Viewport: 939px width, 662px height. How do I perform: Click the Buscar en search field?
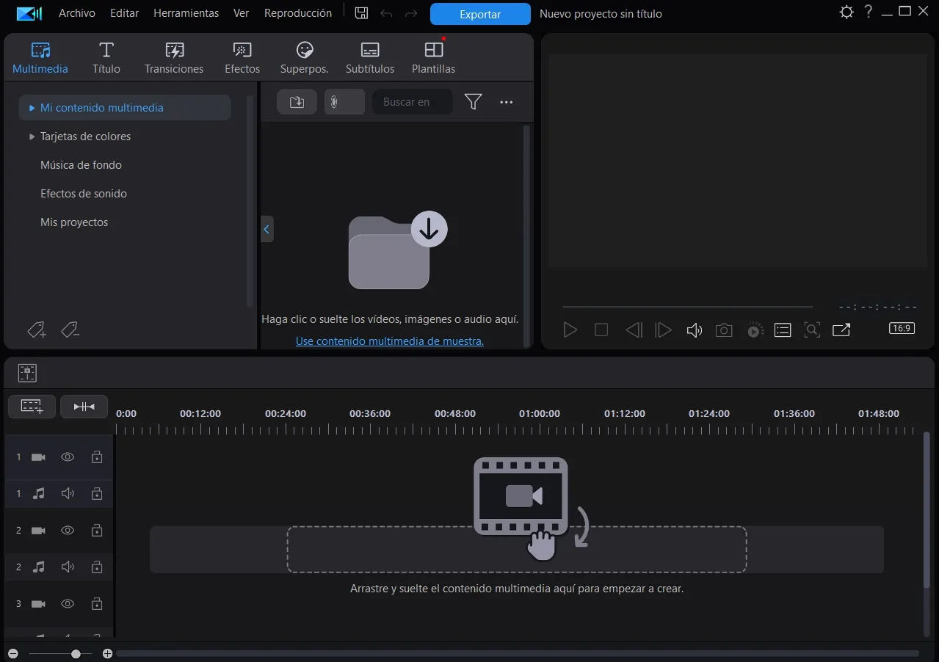tap(413, 102)
